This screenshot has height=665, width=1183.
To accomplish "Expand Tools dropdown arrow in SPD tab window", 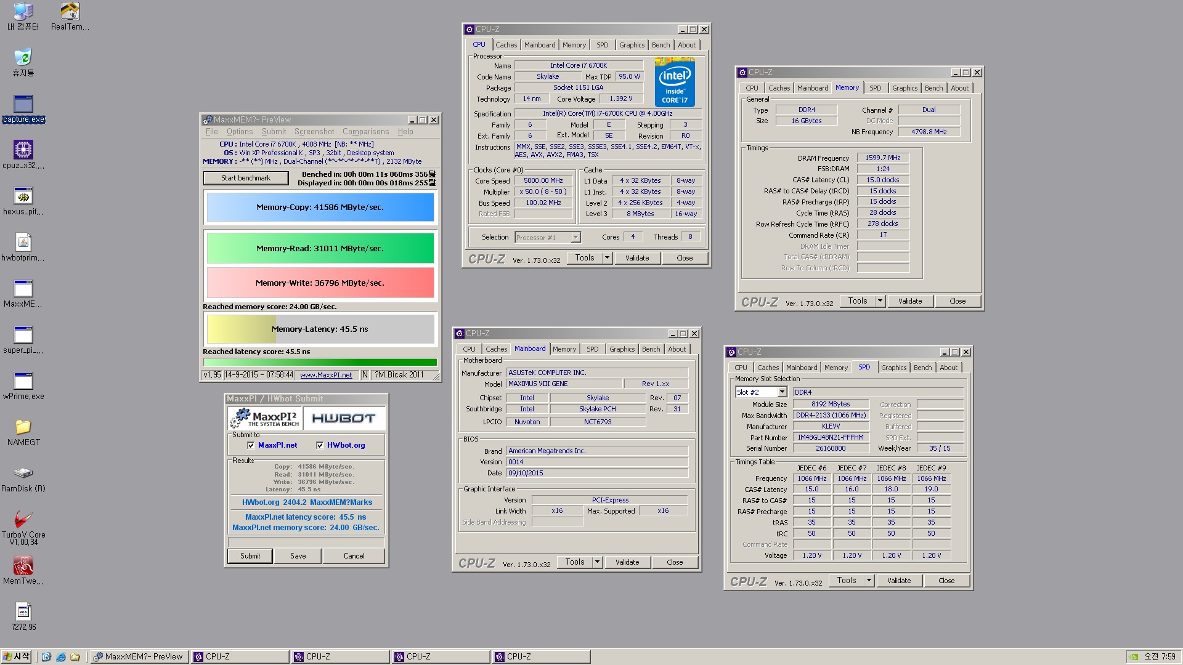I will click(x=869, y=581).
